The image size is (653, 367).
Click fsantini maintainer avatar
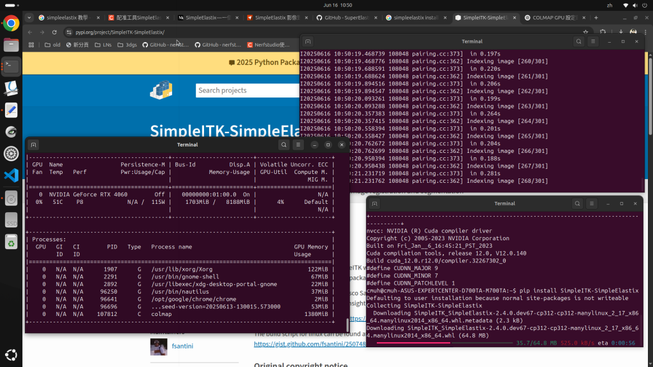click(x=159, y=347)
